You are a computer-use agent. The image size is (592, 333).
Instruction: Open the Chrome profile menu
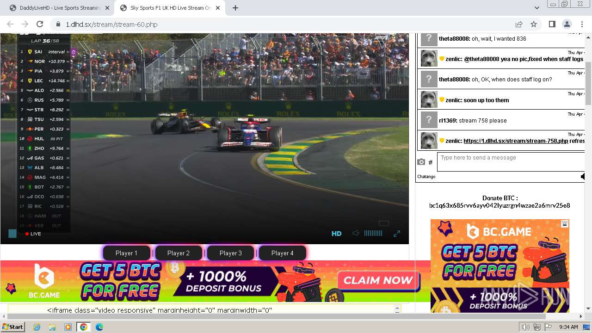tap(567, 25)
